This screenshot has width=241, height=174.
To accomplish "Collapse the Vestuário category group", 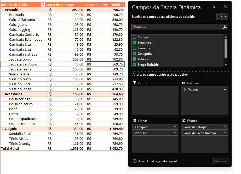I will (x=3, y=10).
